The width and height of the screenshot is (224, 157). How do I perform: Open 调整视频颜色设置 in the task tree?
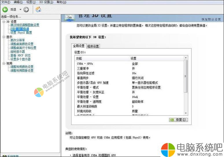coord(22,67)
